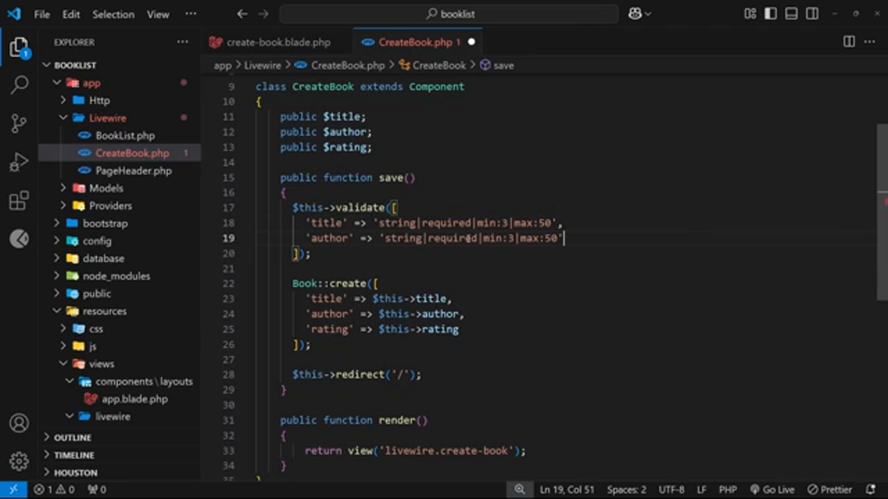Toggle the bottom Panel
888x499 pixels.
click(791, 14)
